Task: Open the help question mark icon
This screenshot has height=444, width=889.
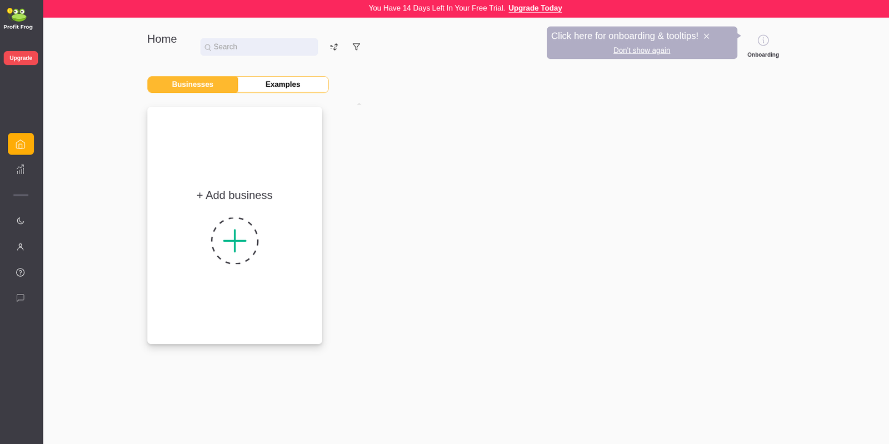Action: [x=21, y=272]
